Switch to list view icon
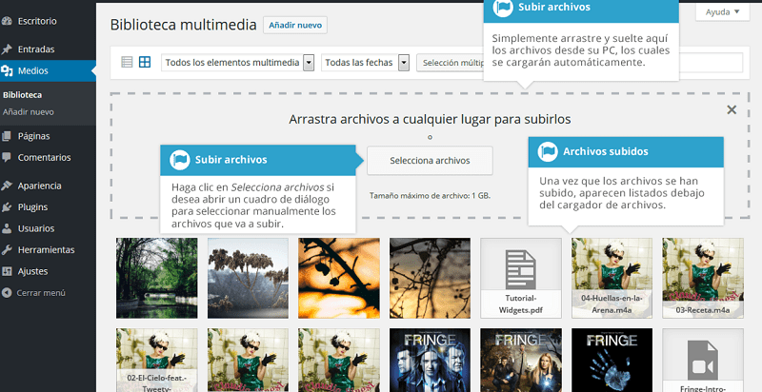Image resolution: width=762 pixels, height=392 pixels. click(x=127, y=62)
